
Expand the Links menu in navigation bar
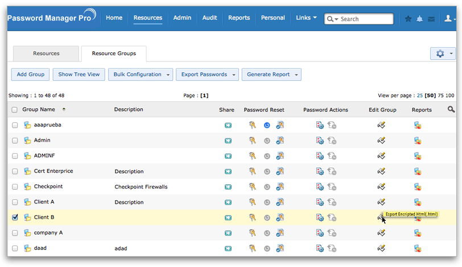(306, 18)
